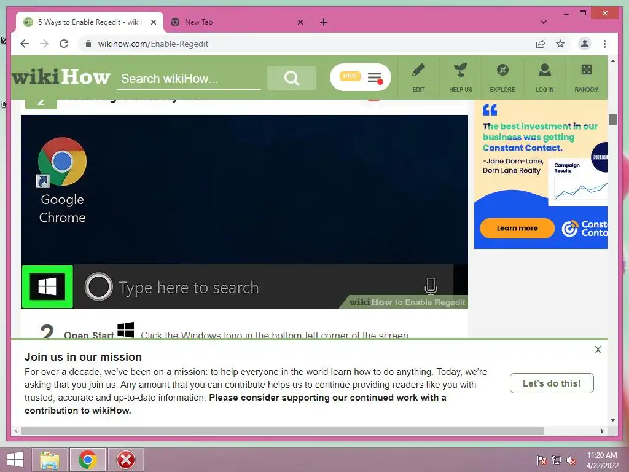The height and width of the screenshot is (472, 629).
Task: Close the New Tab tab
Action: 300,22
